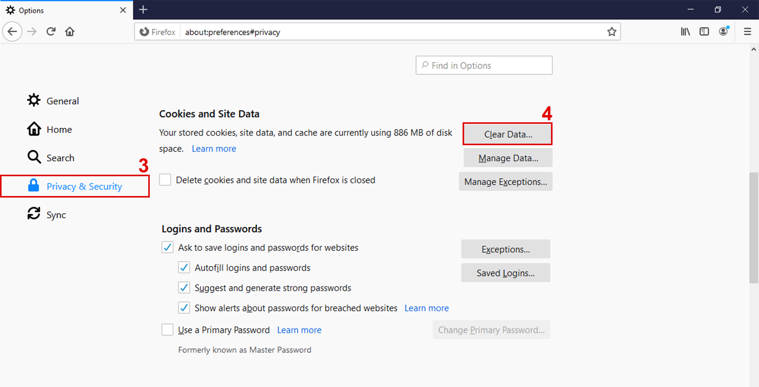Bookmark this page with the star icon
This screenshot has width=759, height=387.
[612, 31]
